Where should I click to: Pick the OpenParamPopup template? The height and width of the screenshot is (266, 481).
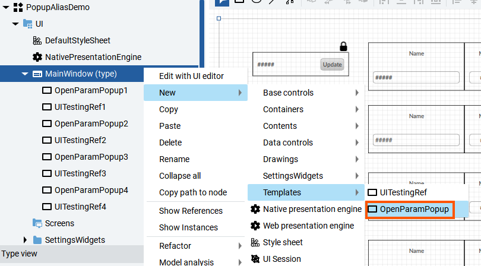point(417,209)
